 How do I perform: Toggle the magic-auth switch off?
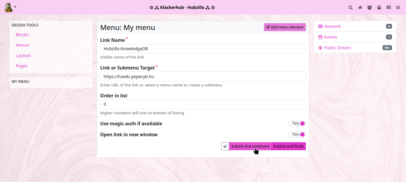coord(297,124)
